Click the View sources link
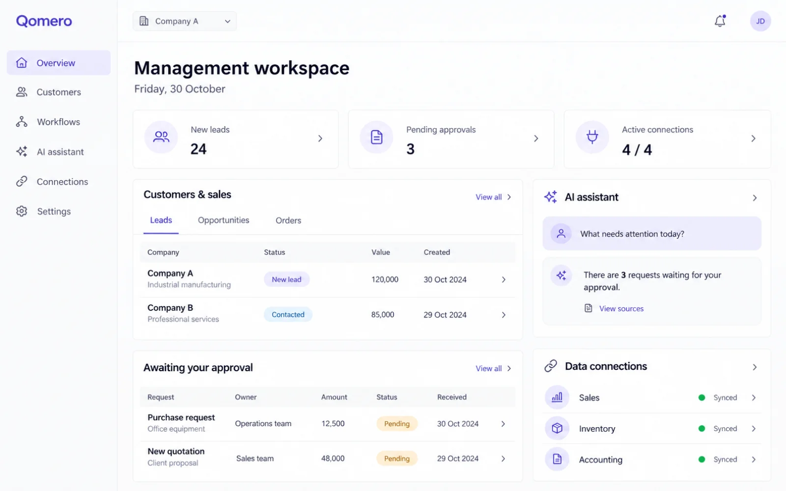The width and height of the screenshot is (786, 491). [621, 308]
